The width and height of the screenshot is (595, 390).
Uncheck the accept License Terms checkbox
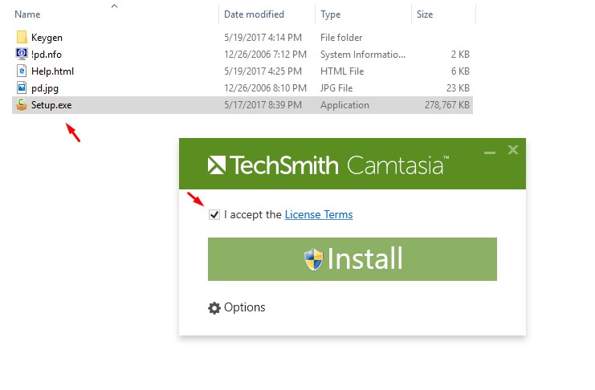(214, 215)
